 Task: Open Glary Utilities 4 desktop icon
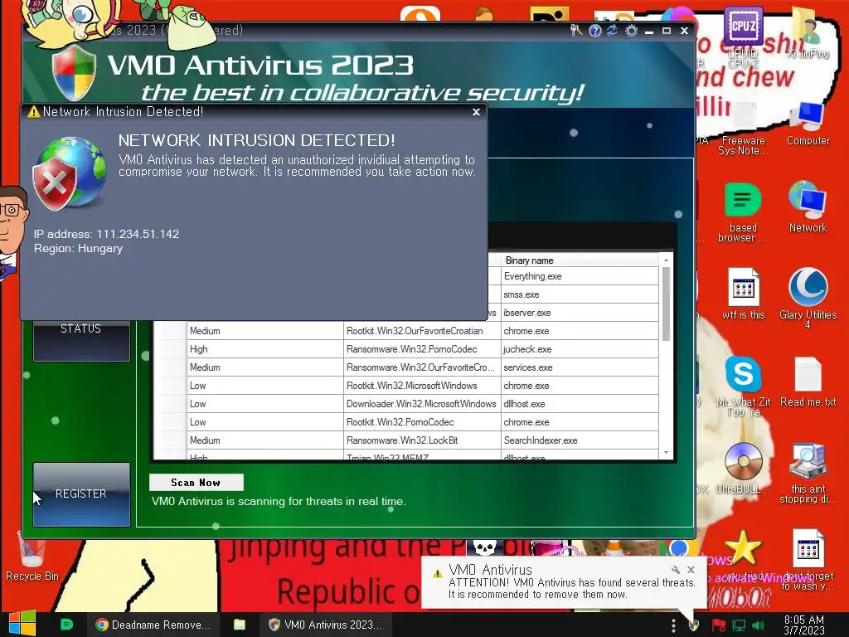[808, 298]
